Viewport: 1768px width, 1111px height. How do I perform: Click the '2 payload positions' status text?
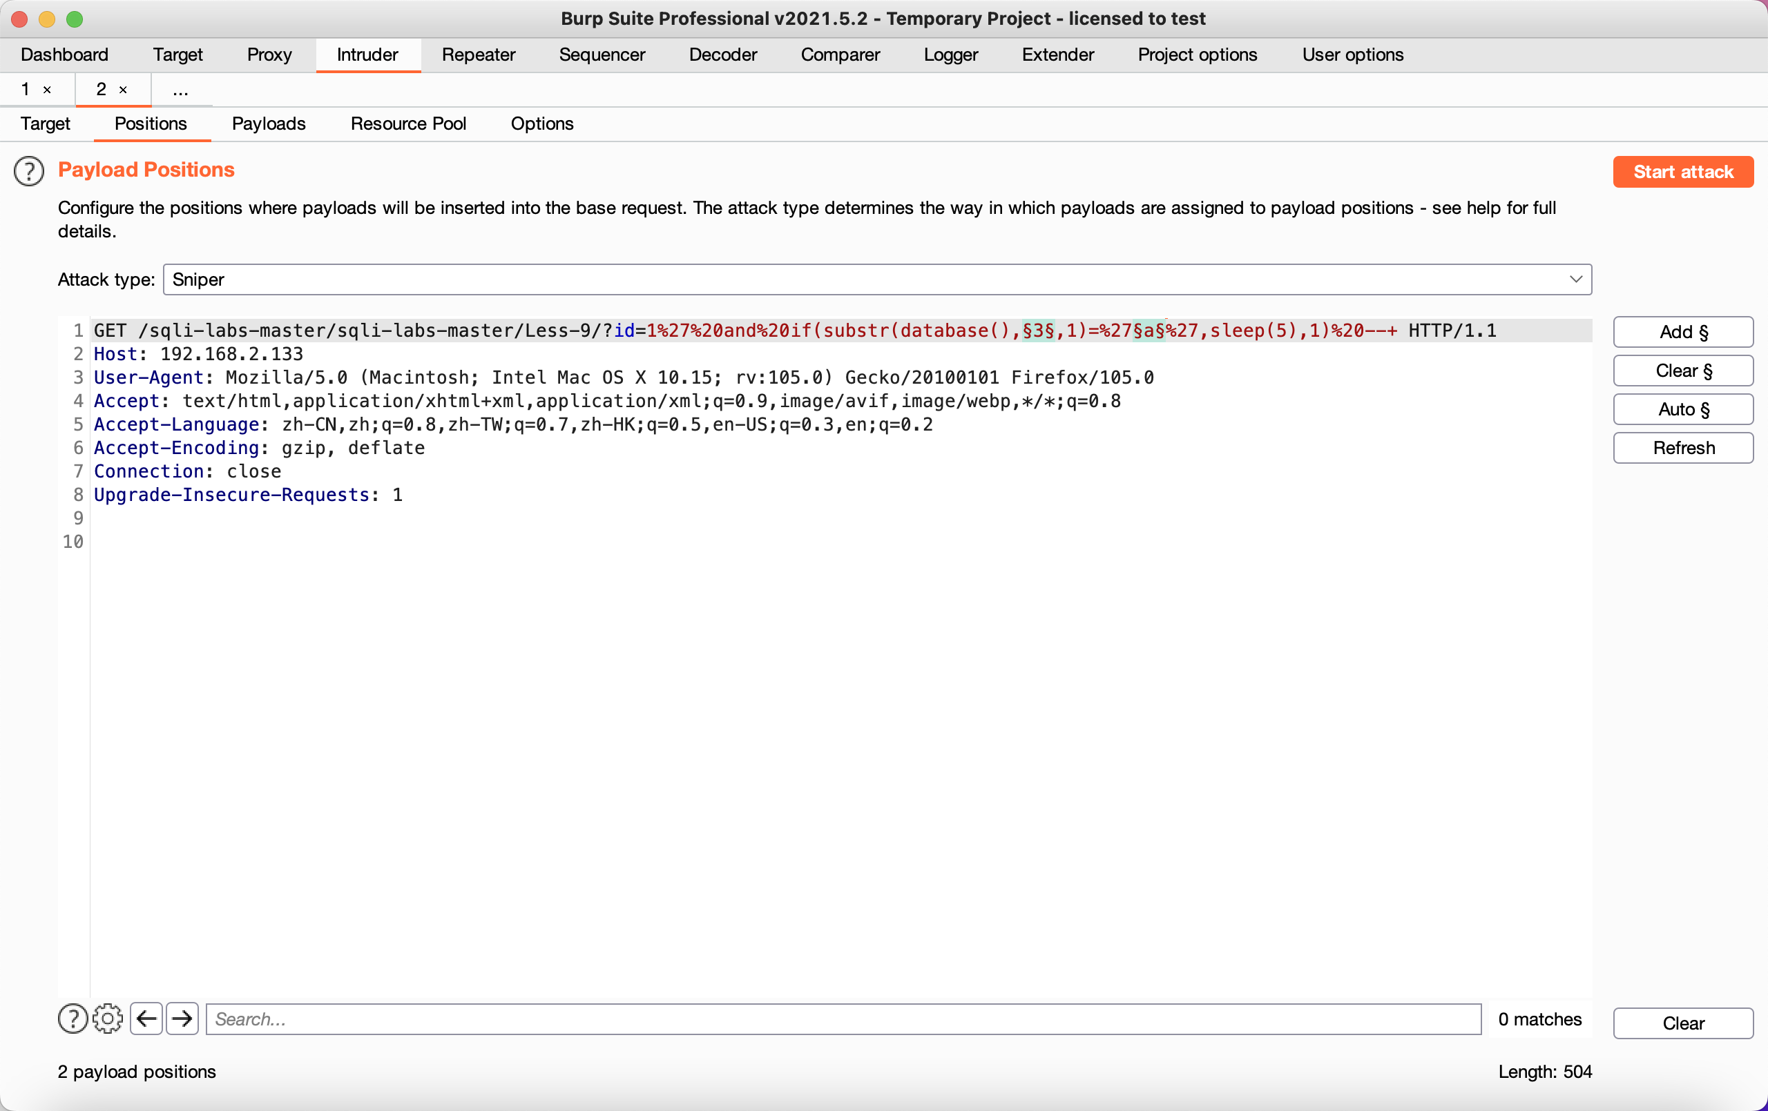pos(137,1072)
